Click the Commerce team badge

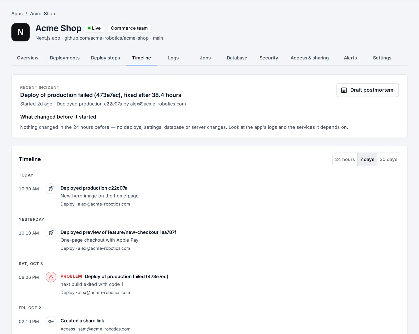coord(129,28)
